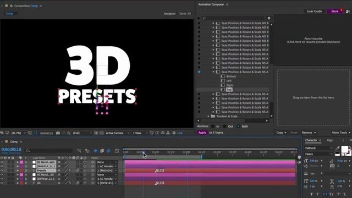Open the 1 View layout dropdown

(x=140, y=133)
